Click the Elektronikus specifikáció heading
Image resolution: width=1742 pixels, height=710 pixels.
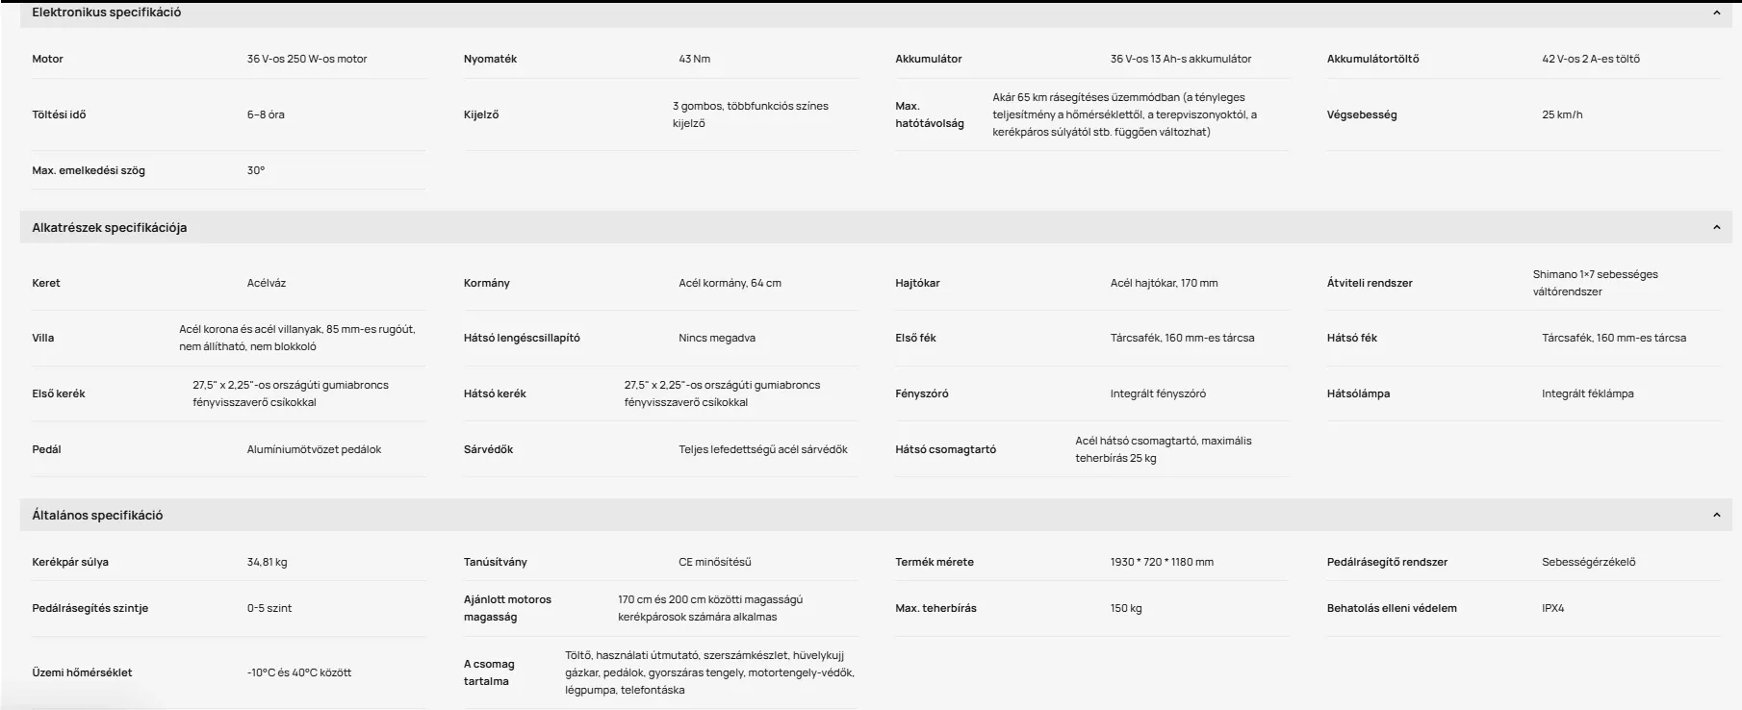[106, 13]
